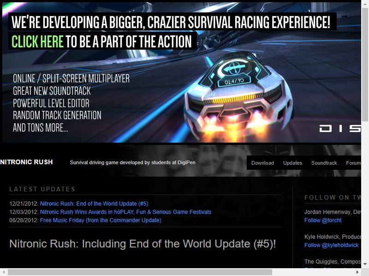Screen dimensions: 369x276
Task: Click the vertical scrollbar down arrow
Action: [365, 264]
